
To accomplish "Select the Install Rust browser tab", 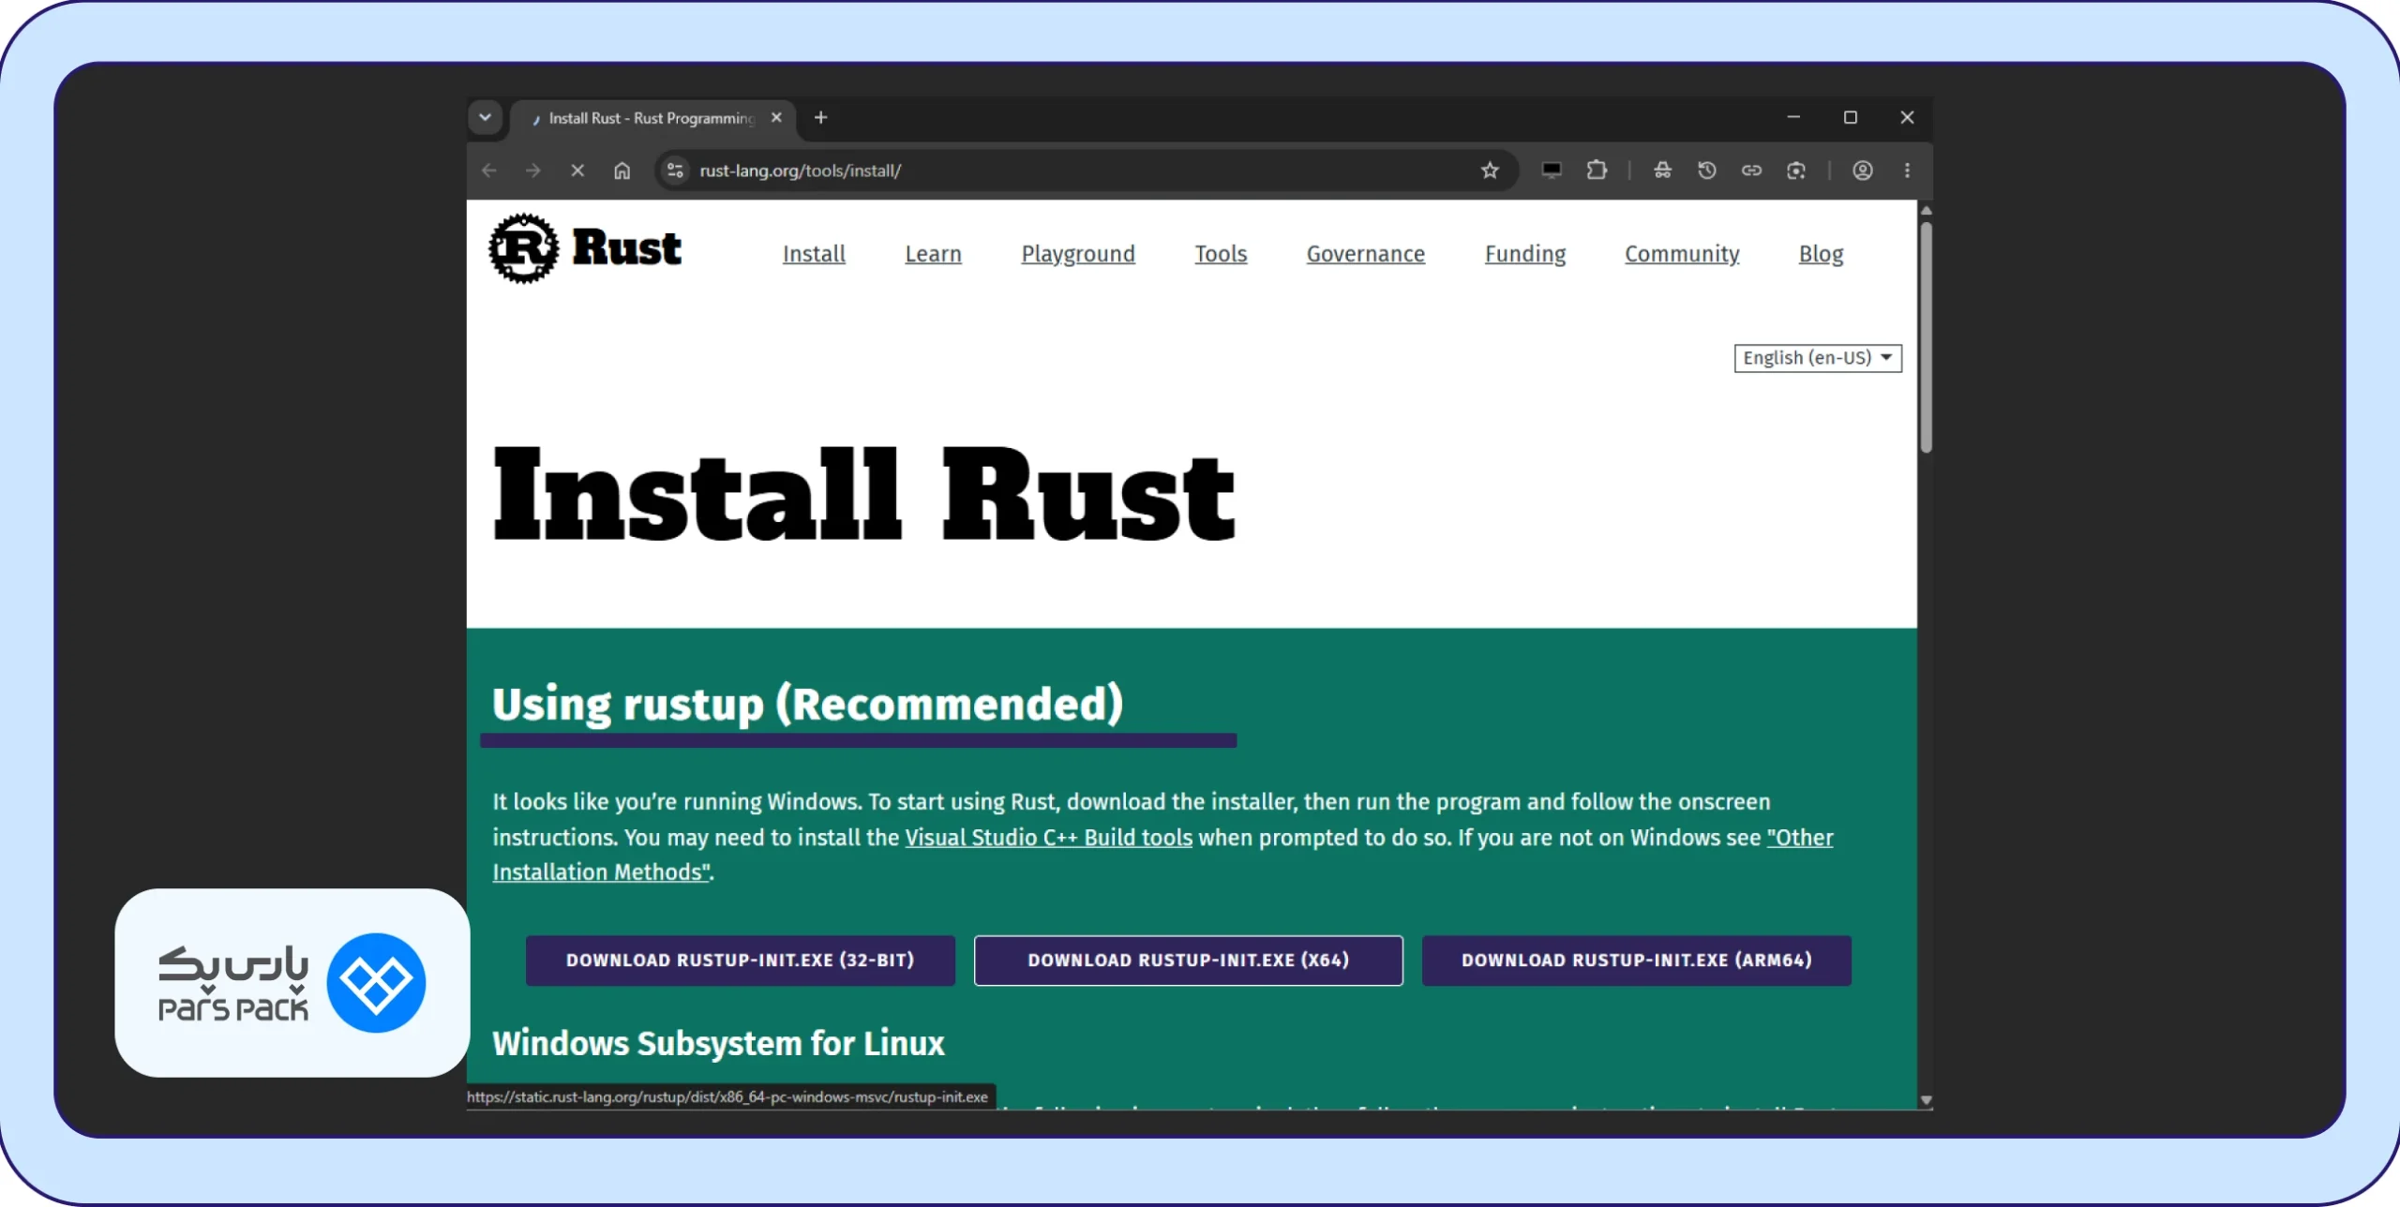I will pyautogui.click(x=652, y=119).
